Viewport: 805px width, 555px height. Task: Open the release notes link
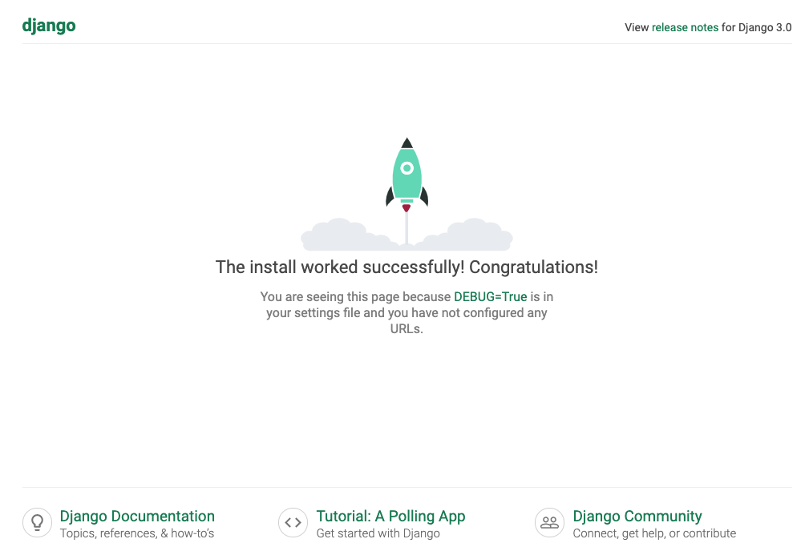(x=685, y=28)
